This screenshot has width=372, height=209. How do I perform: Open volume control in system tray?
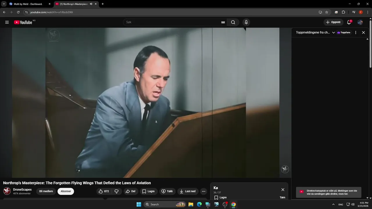pyautogui.click(x=353, y=204)
